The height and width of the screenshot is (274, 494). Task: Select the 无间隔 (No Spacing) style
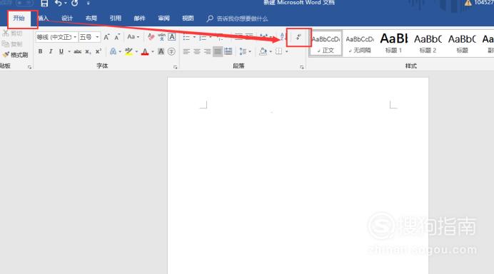(x=360, y=43)
